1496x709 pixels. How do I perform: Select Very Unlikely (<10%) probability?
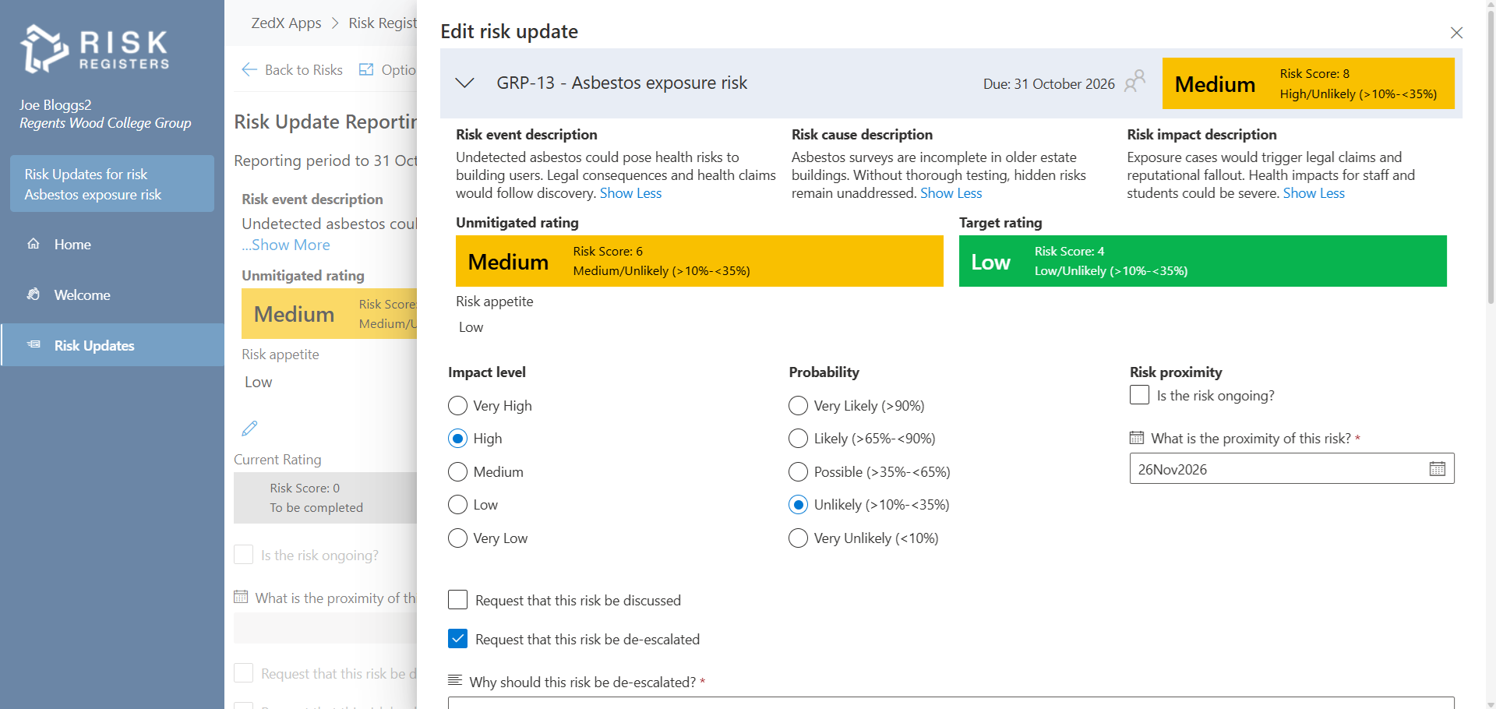[x=799, y=538]
